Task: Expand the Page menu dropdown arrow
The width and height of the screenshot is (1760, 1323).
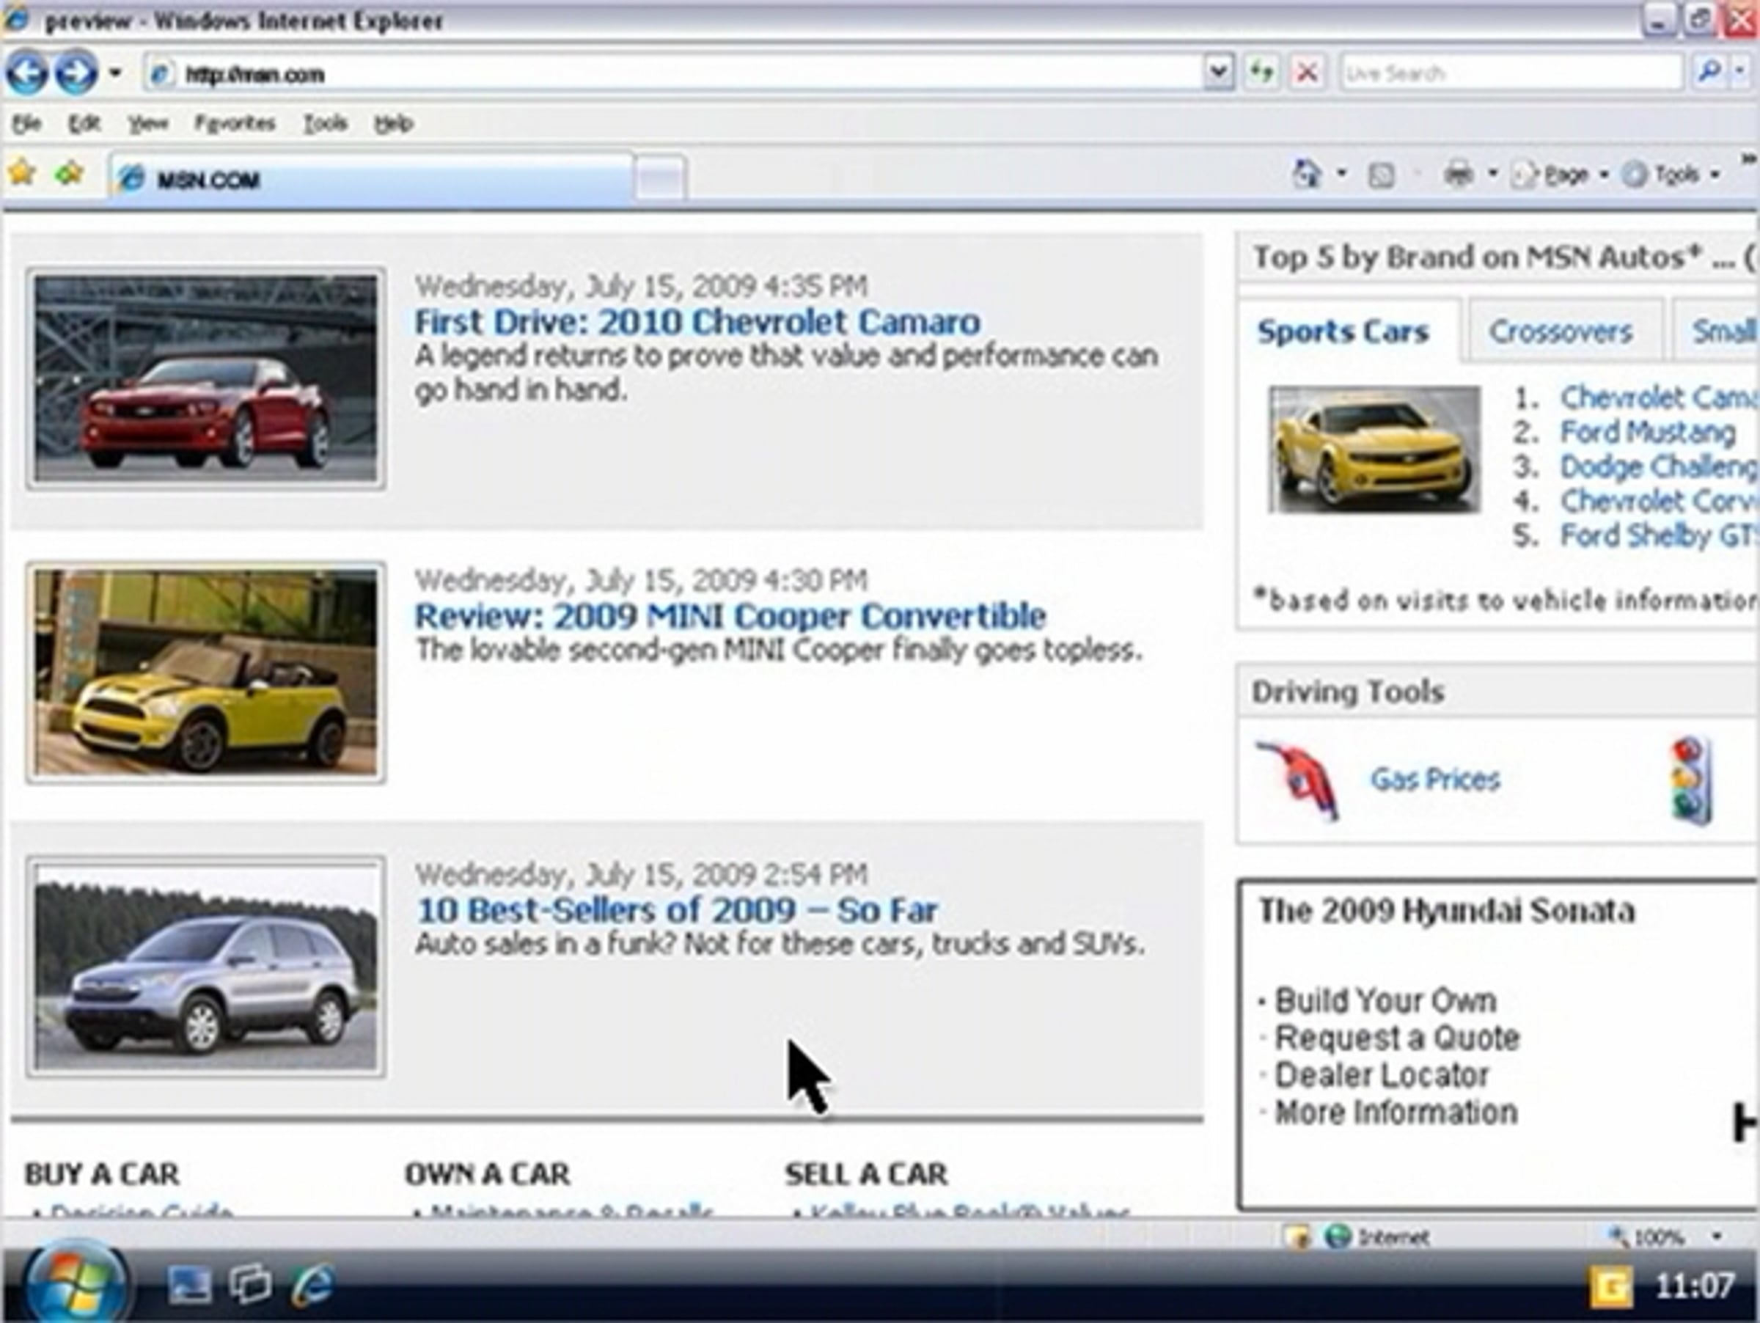Action: [1603, 175]
